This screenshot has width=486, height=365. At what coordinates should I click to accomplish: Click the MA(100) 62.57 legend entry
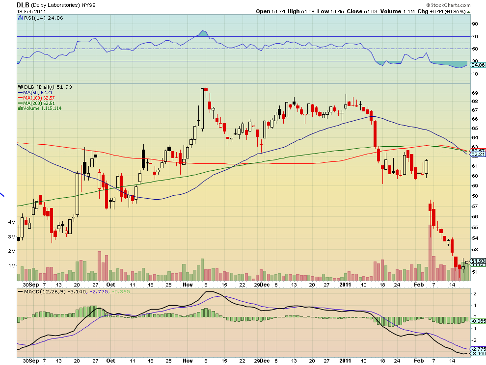(x=39, y=98)
